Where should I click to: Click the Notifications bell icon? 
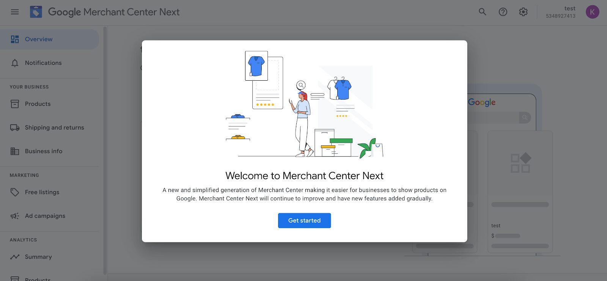click(x=15, y=63)
